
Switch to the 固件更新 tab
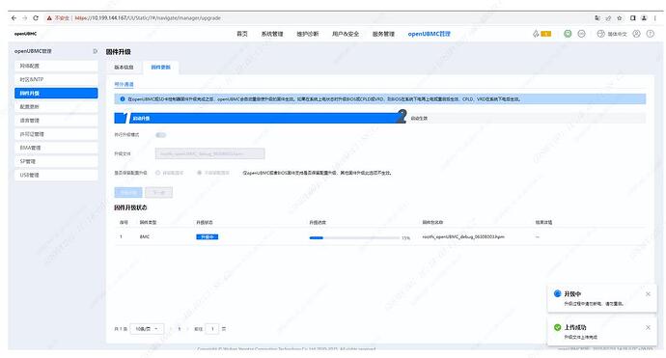click(161, 68)
